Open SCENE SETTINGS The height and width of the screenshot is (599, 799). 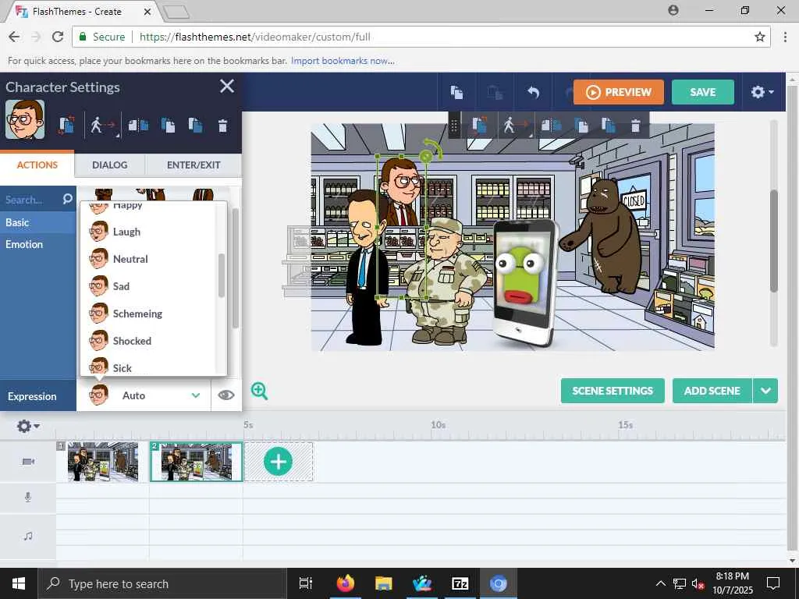613,391
